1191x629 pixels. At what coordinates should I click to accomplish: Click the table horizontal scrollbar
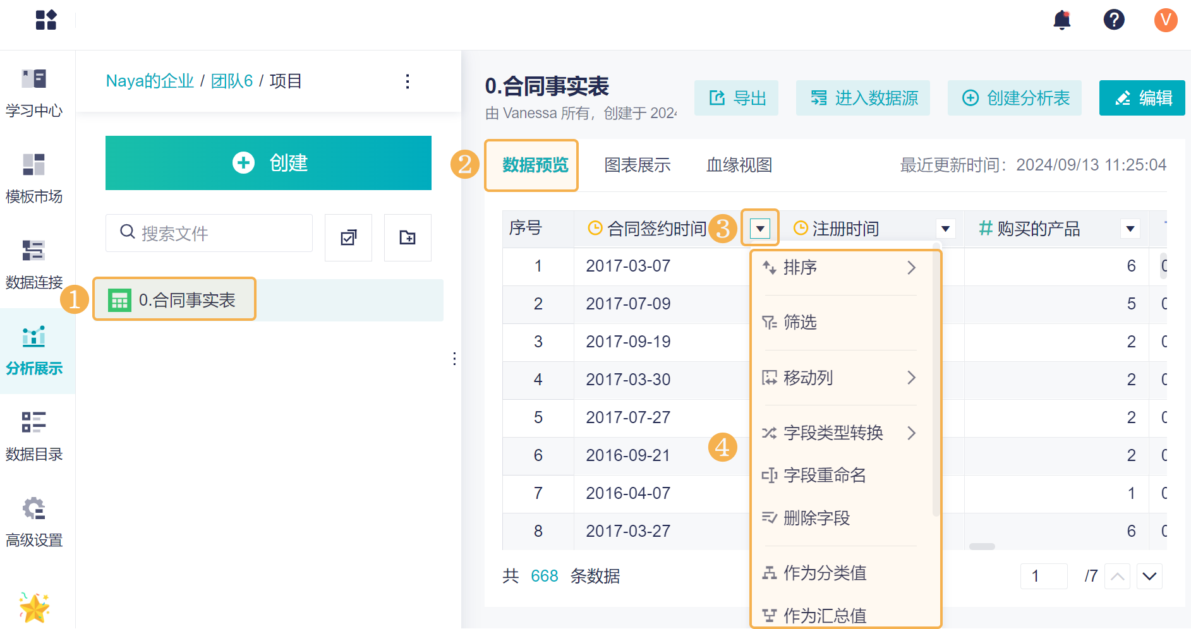(982, 546)
